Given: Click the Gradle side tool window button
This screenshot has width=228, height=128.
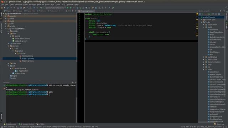Looking at the screenshot, I should (227, 25).
